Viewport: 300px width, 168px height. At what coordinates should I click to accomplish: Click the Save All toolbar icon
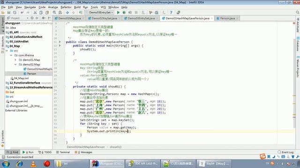[9, 13]
